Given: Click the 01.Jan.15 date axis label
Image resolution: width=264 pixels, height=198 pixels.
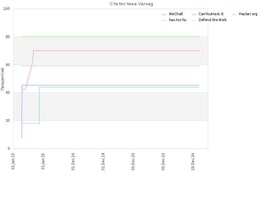Looking at the screenshot, I should [43, 161].
